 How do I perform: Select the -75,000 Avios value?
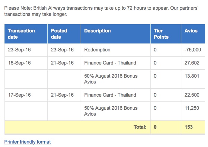click(x=193, y=50)
